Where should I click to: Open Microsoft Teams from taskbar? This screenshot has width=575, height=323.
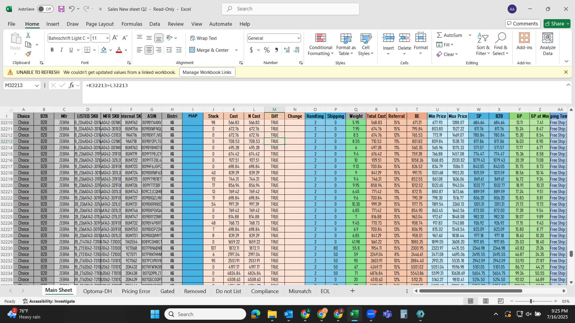coord(387,314)
